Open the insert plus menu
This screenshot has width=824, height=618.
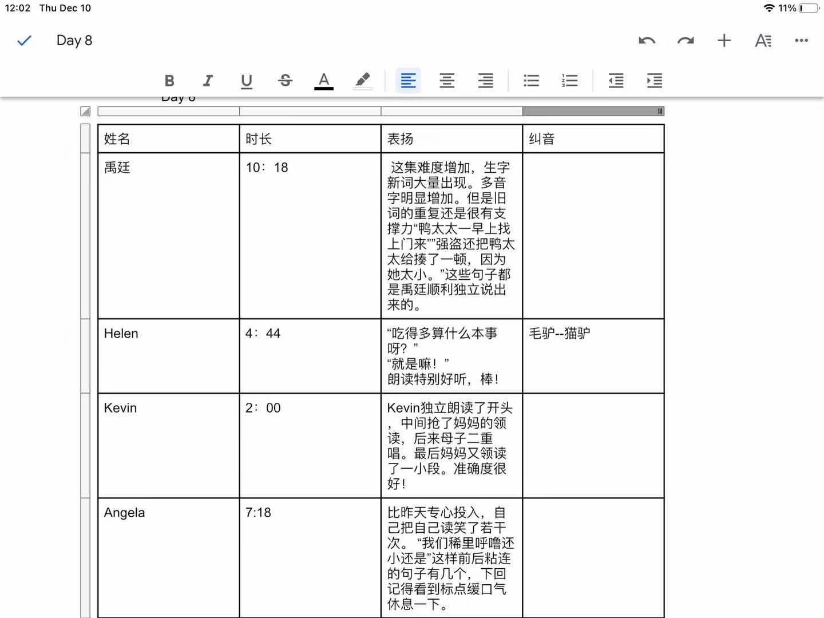[x=724, y=41]
